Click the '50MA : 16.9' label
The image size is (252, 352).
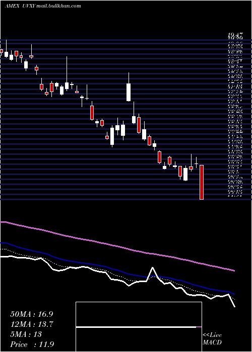point(32,314)
